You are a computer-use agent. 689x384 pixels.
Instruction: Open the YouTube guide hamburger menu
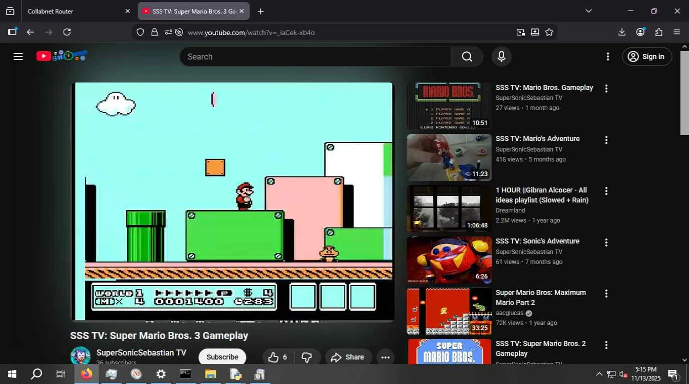pyautogui.click(x=19, y=56)
